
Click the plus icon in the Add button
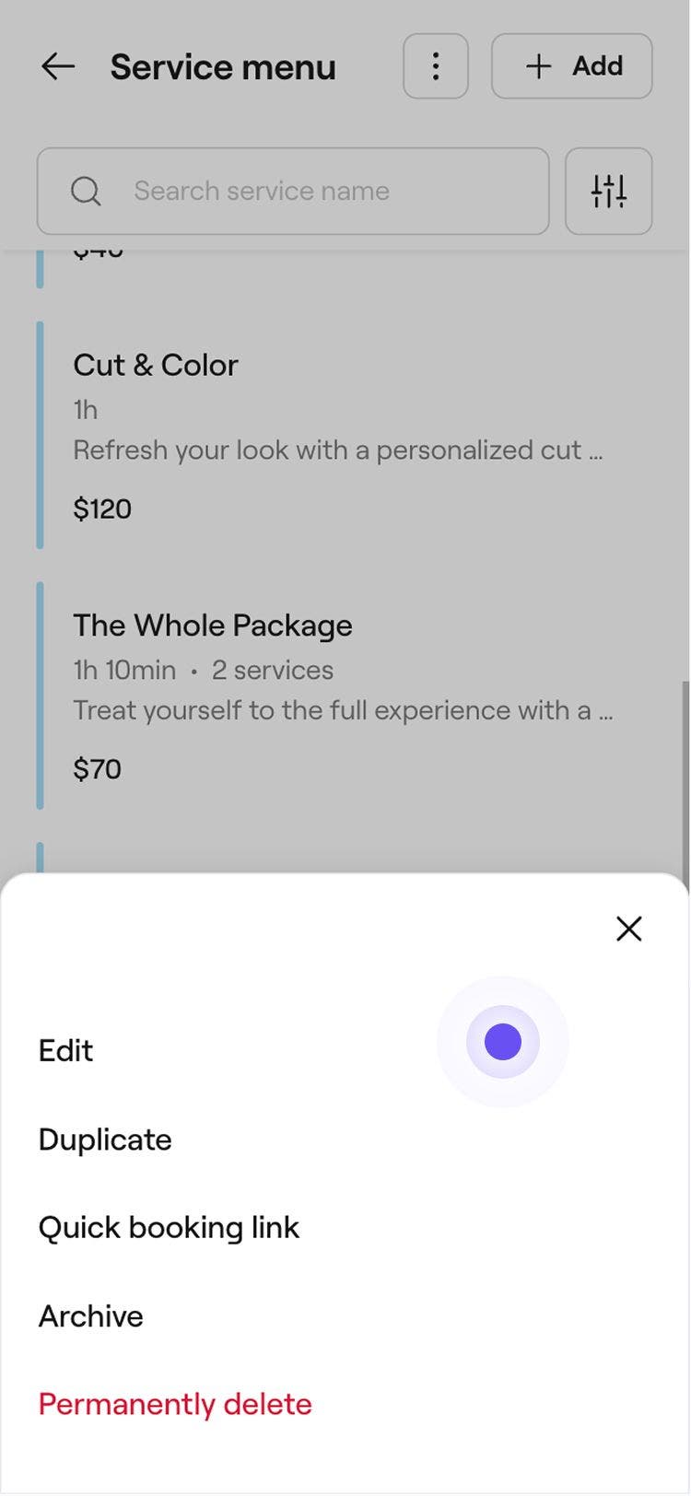[x=538, y=66]
